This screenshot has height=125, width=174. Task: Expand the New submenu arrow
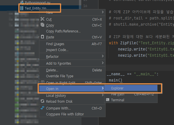tap(103, 12)
